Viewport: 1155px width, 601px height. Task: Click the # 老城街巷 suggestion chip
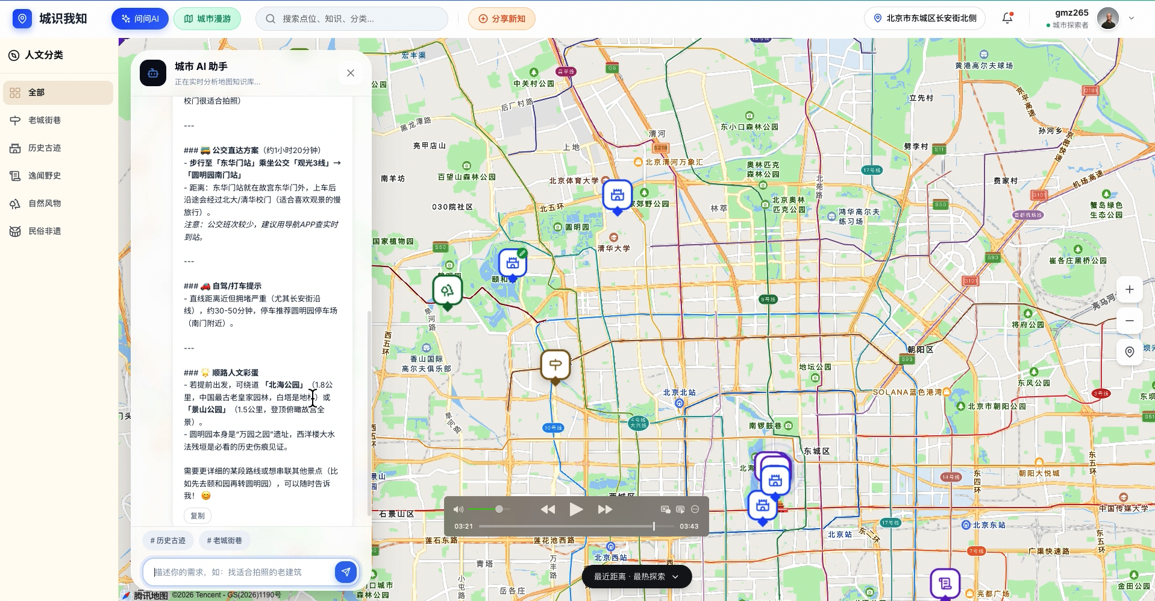(x=225, y=541)
